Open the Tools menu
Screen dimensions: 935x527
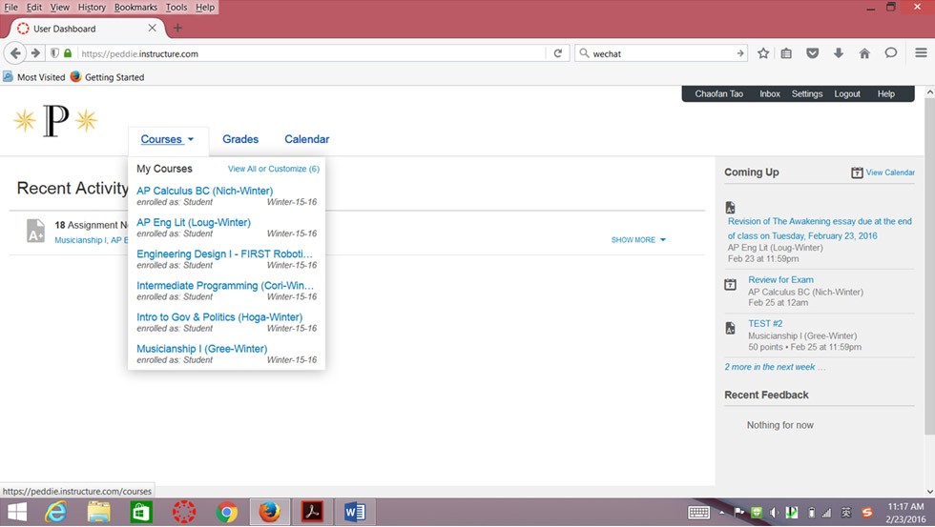(177, 7)
